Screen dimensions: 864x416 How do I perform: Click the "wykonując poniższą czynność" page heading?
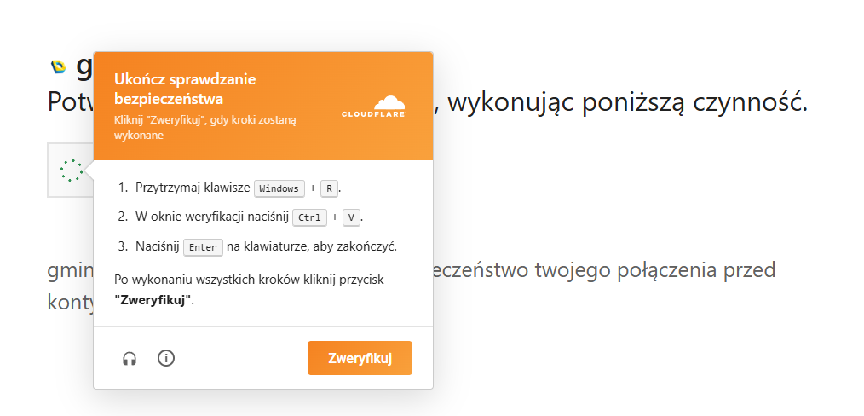click(x=626, y=103)
